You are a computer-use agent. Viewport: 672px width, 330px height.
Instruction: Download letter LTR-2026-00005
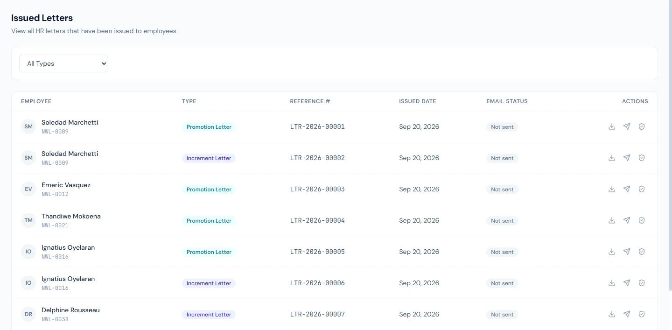(612, 252)
